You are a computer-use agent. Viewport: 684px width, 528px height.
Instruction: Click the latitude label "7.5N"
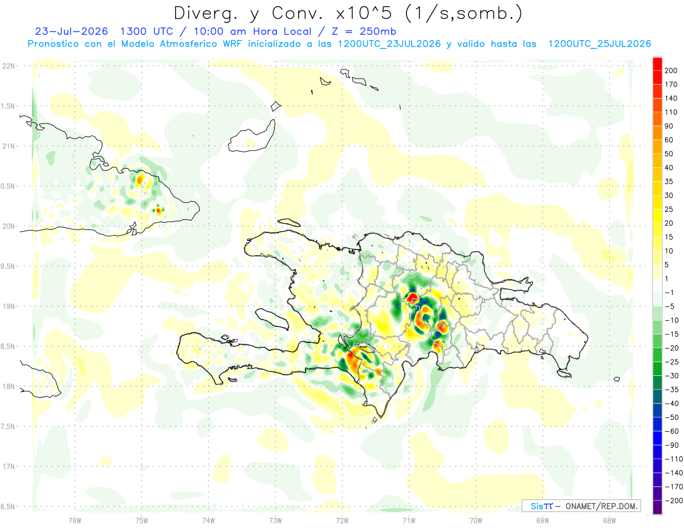[x=7, y=427]
